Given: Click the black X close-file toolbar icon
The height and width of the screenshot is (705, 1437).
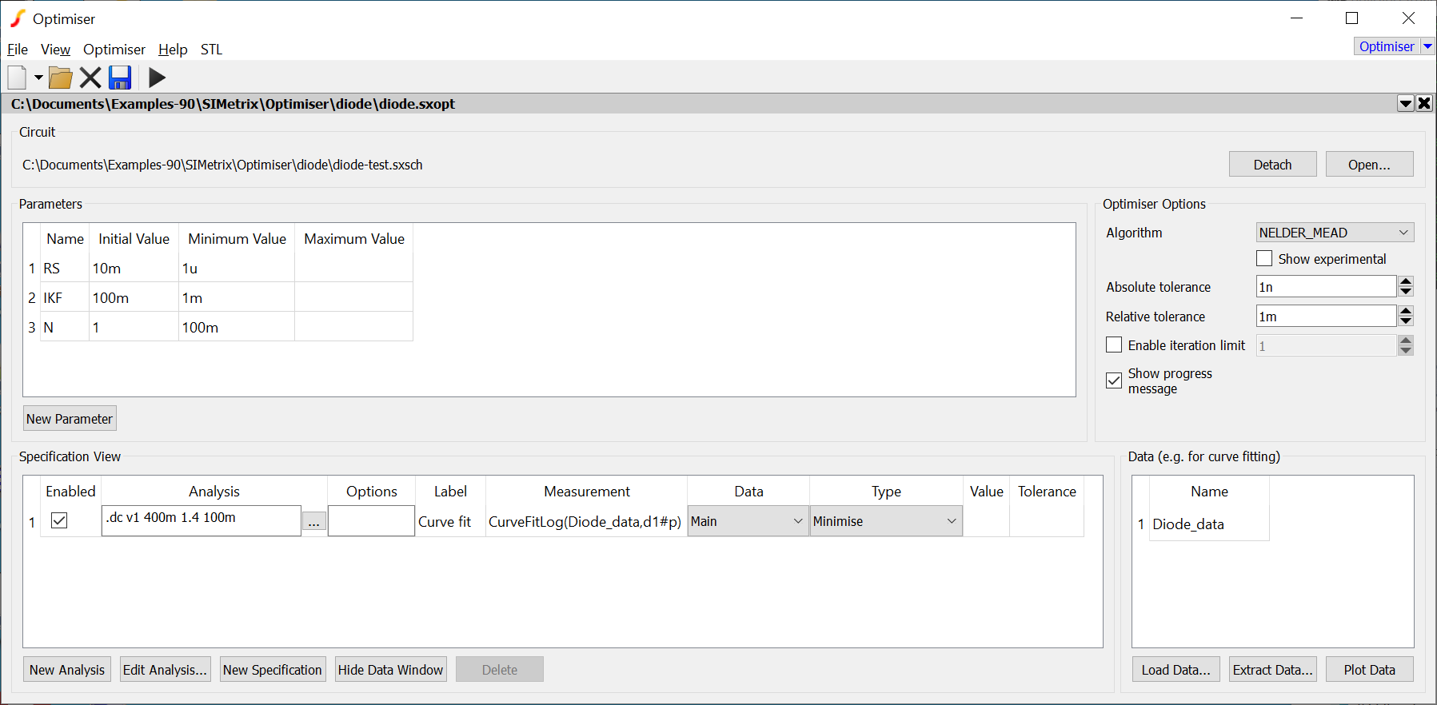Looking at the screenshot, I should [90, 78].
